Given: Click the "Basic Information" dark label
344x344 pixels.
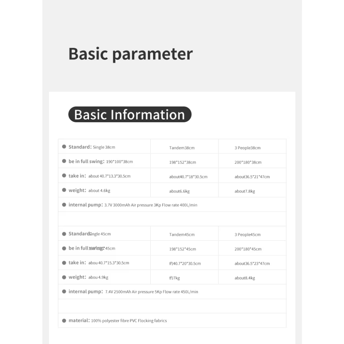Looking at the screenshot, I should click(130, 115).
